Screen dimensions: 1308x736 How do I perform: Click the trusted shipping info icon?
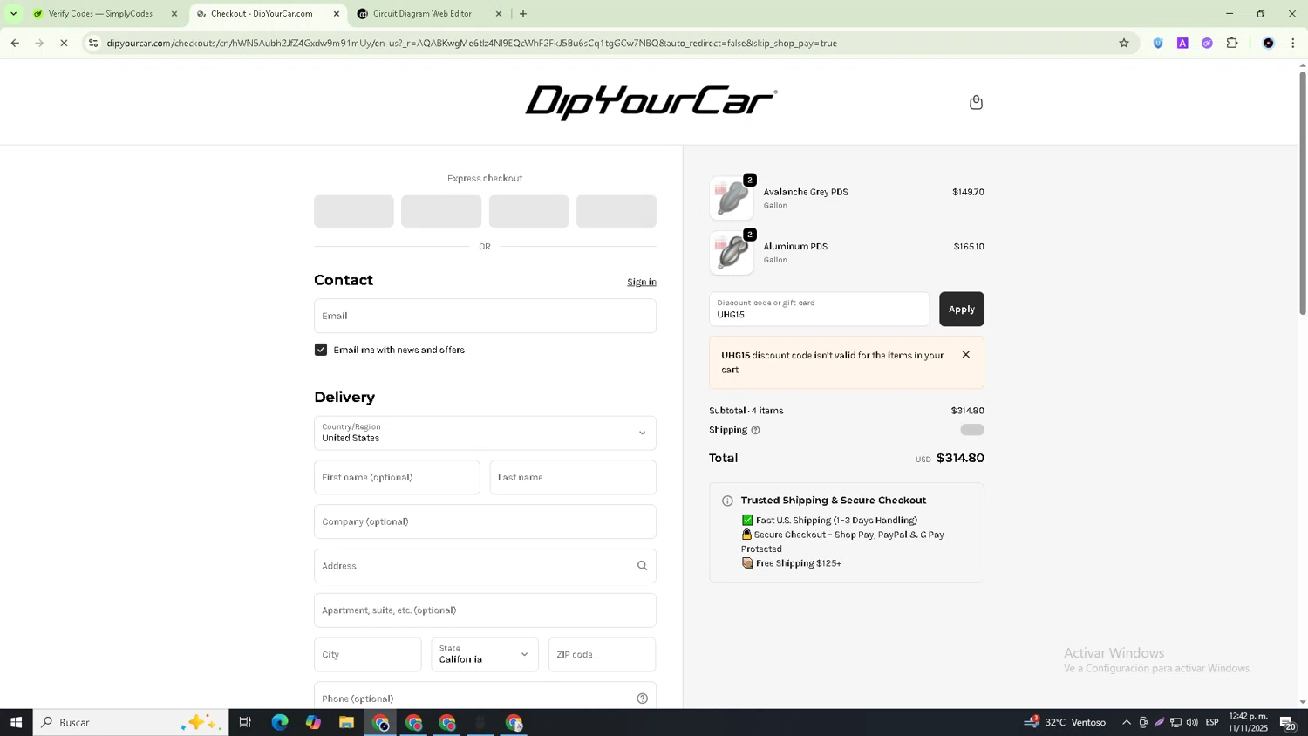727,501
